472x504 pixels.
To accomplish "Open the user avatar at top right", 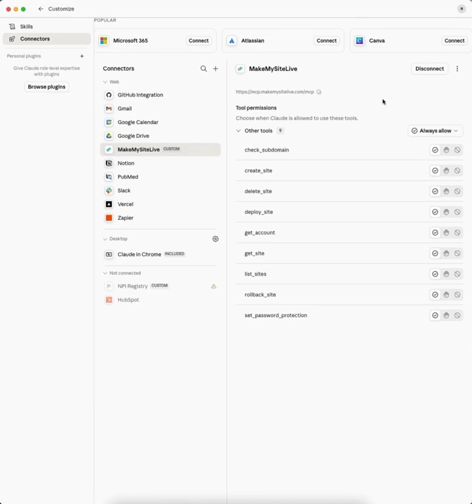I will click(x=462, y=9).
